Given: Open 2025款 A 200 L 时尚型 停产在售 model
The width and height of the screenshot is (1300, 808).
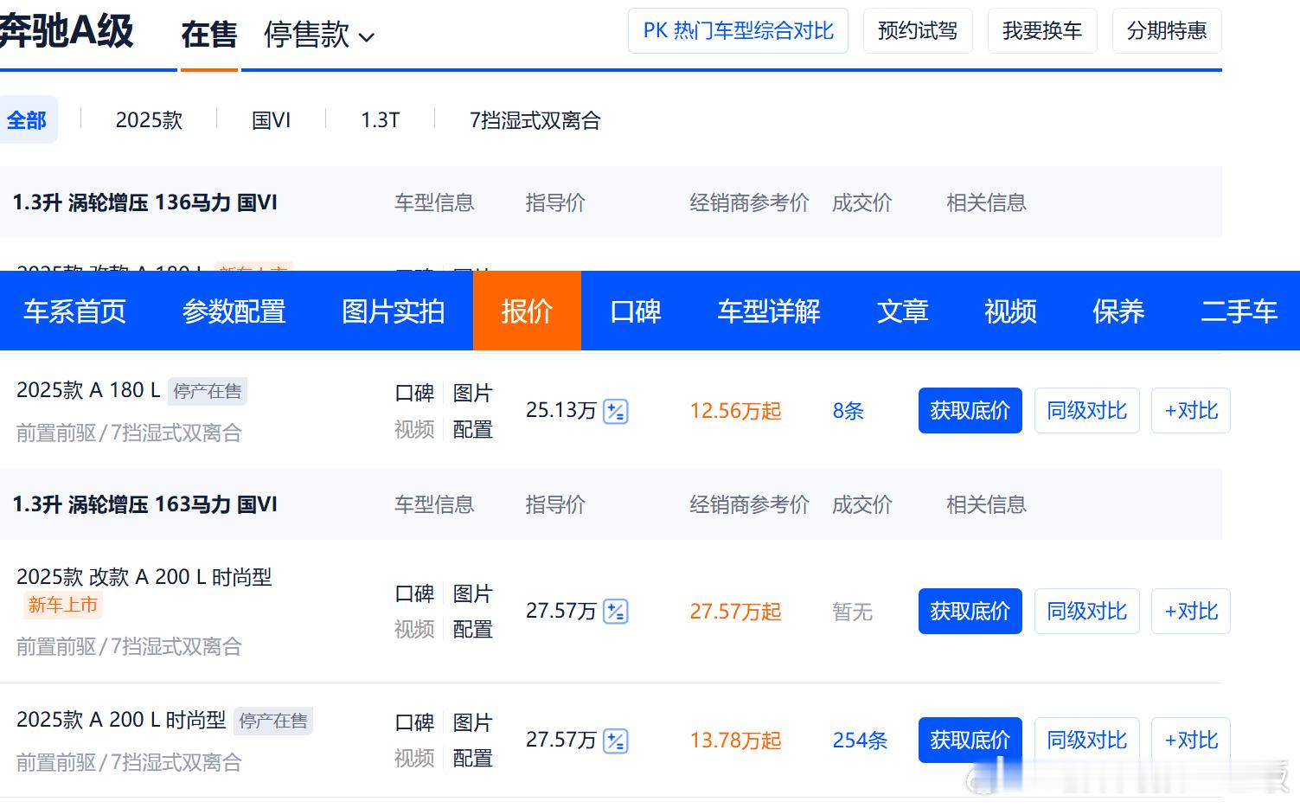Looking at the screenshot, I should [x=121, y=720].
